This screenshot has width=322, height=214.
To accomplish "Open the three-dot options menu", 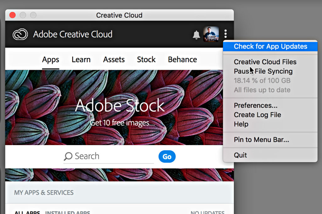I will (x=225, y=34).
